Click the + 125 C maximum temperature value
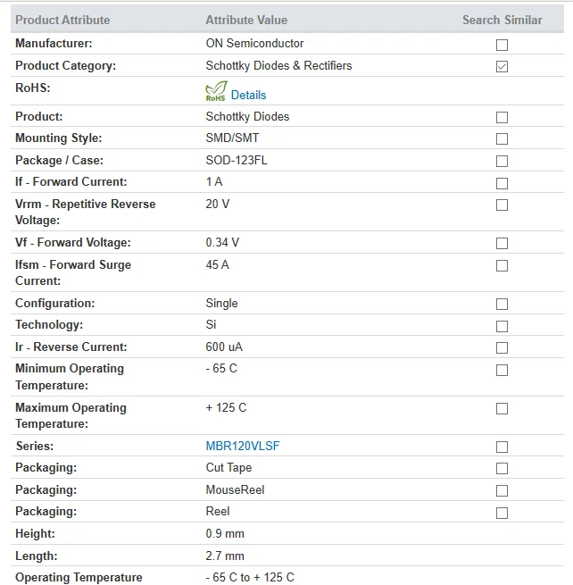573x585 pixels. (x=226, y=408)
